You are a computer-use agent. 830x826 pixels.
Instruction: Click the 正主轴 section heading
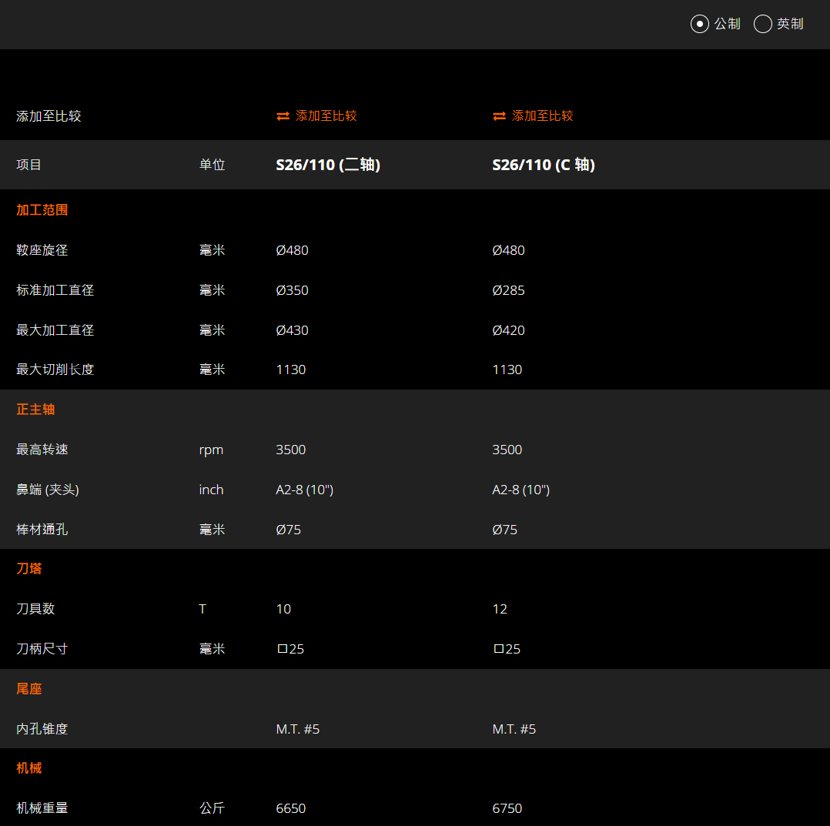click(35, 410)
